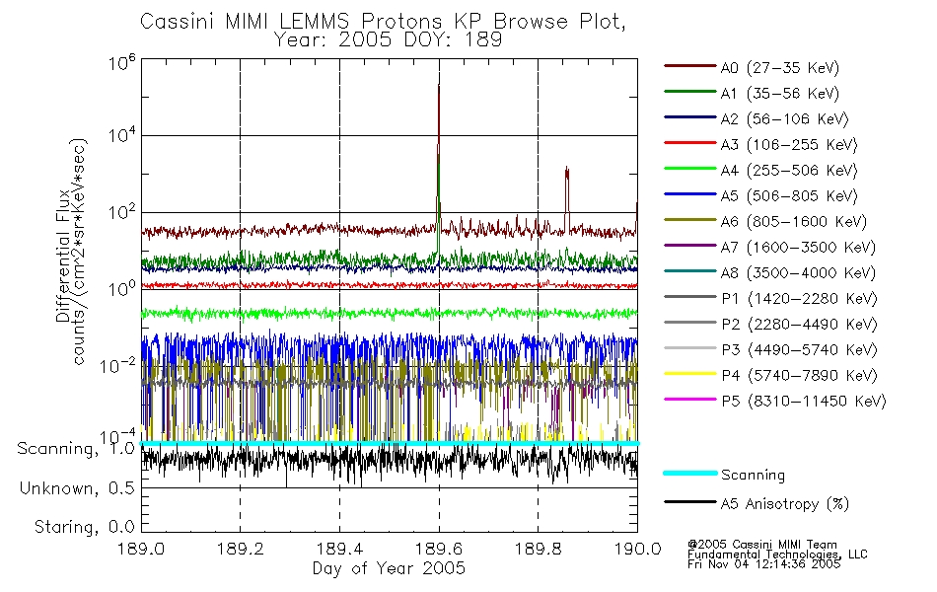Screen dimensions: 937x592
Task: Click the A7 (1600-3500 KeV) legend label
Action: [798, 248]
